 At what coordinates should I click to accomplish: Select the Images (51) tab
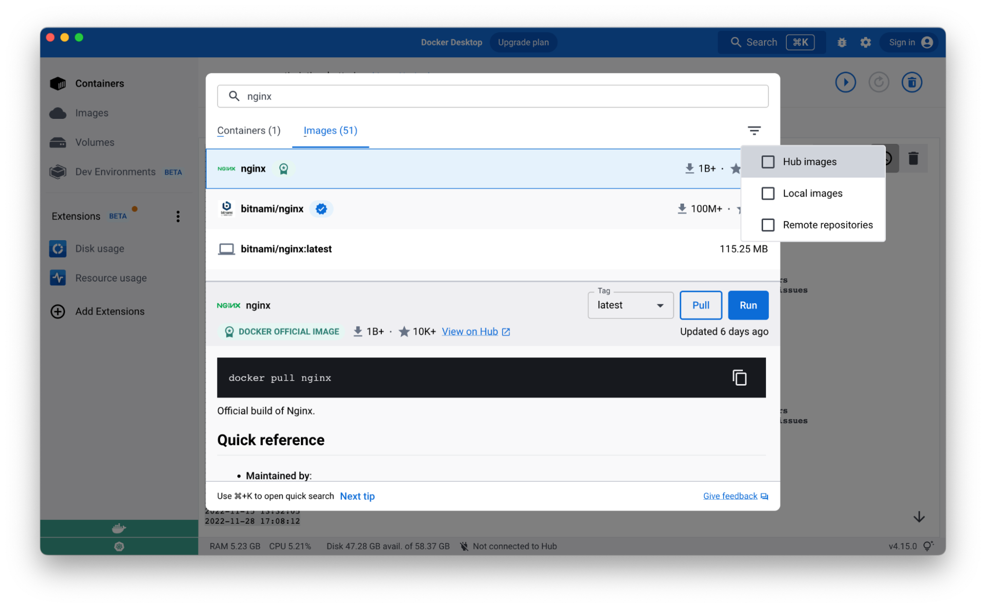tap(331, 130)
